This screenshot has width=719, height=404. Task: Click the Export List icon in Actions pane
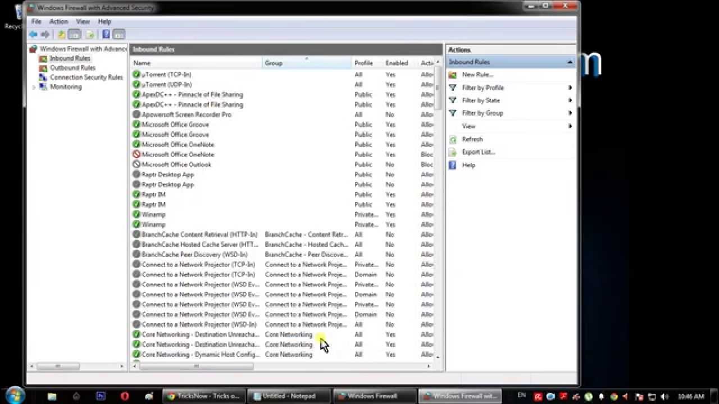[x=453, y=152]
